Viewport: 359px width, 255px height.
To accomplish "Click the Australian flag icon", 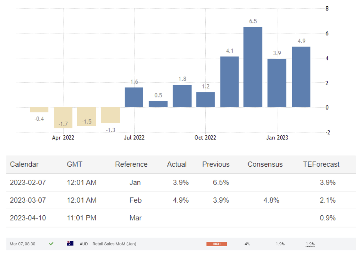I will point(70,243).
